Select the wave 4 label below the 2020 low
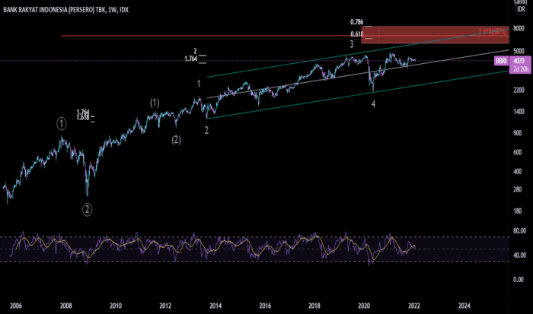Image resolution: width=533 pixels, height=314 pixels. point(373,103)
